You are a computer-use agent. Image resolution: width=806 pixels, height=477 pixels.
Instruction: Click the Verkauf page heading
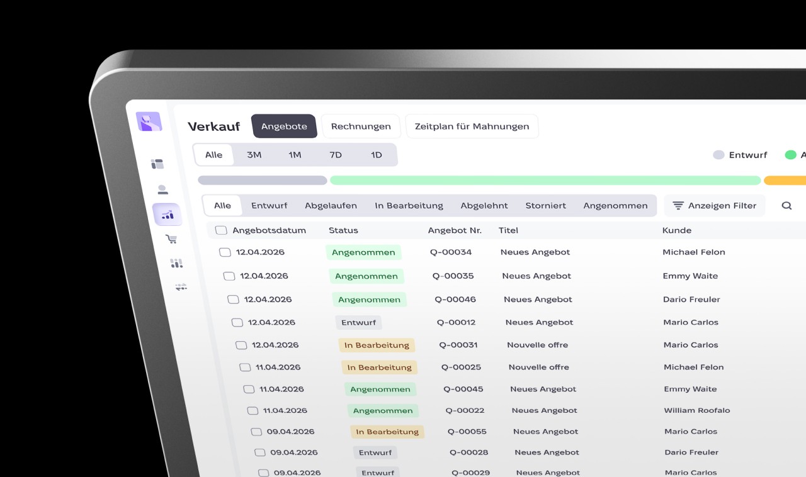pyautogui.click(x=214, y=126)
